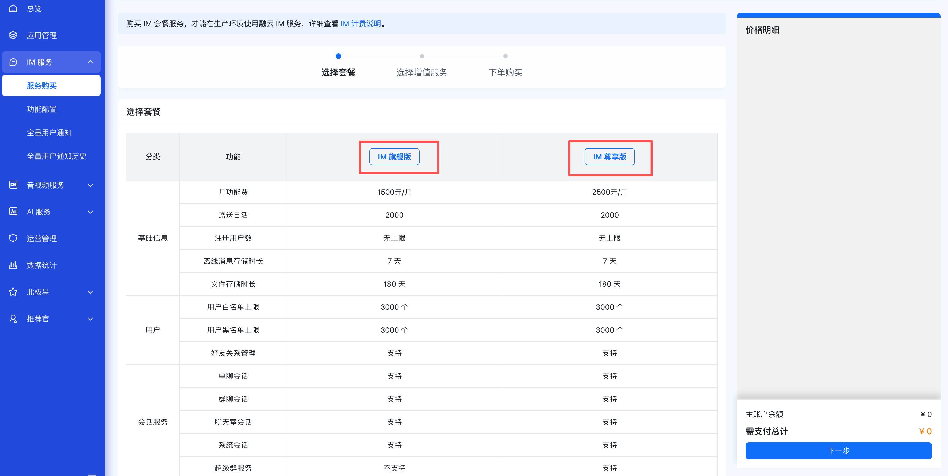Click the chat bubble icon for IM 服务
948x476 pixels.
pos(13,62)
